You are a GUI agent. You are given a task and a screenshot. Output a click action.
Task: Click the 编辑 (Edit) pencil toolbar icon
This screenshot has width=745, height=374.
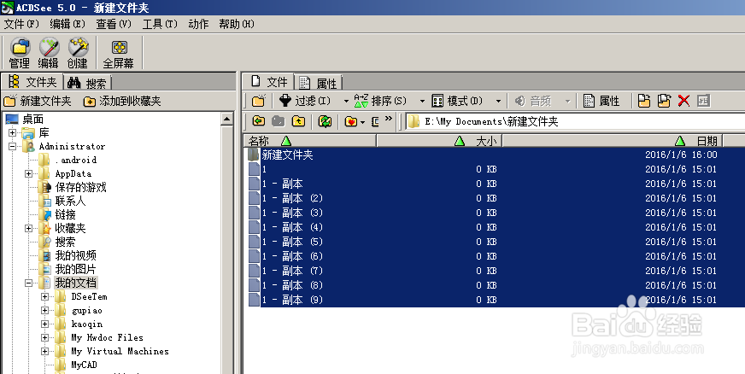[x=49, y=53]
